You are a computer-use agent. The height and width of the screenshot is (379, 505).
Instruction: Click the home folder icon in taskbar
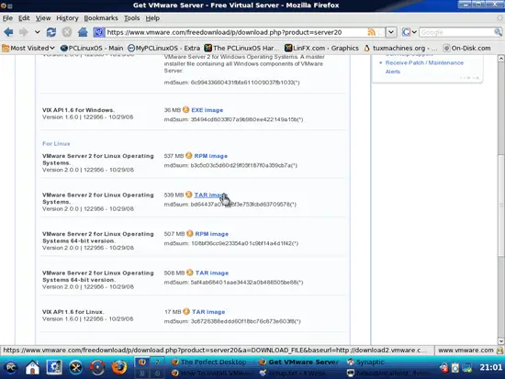[32, 367]
